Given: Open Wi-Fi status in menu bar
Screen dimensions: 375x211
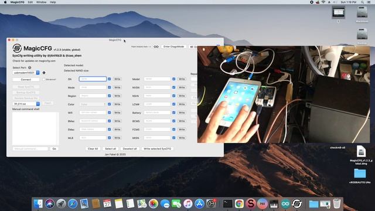Looking at the screenshot, I should point(323,2).
